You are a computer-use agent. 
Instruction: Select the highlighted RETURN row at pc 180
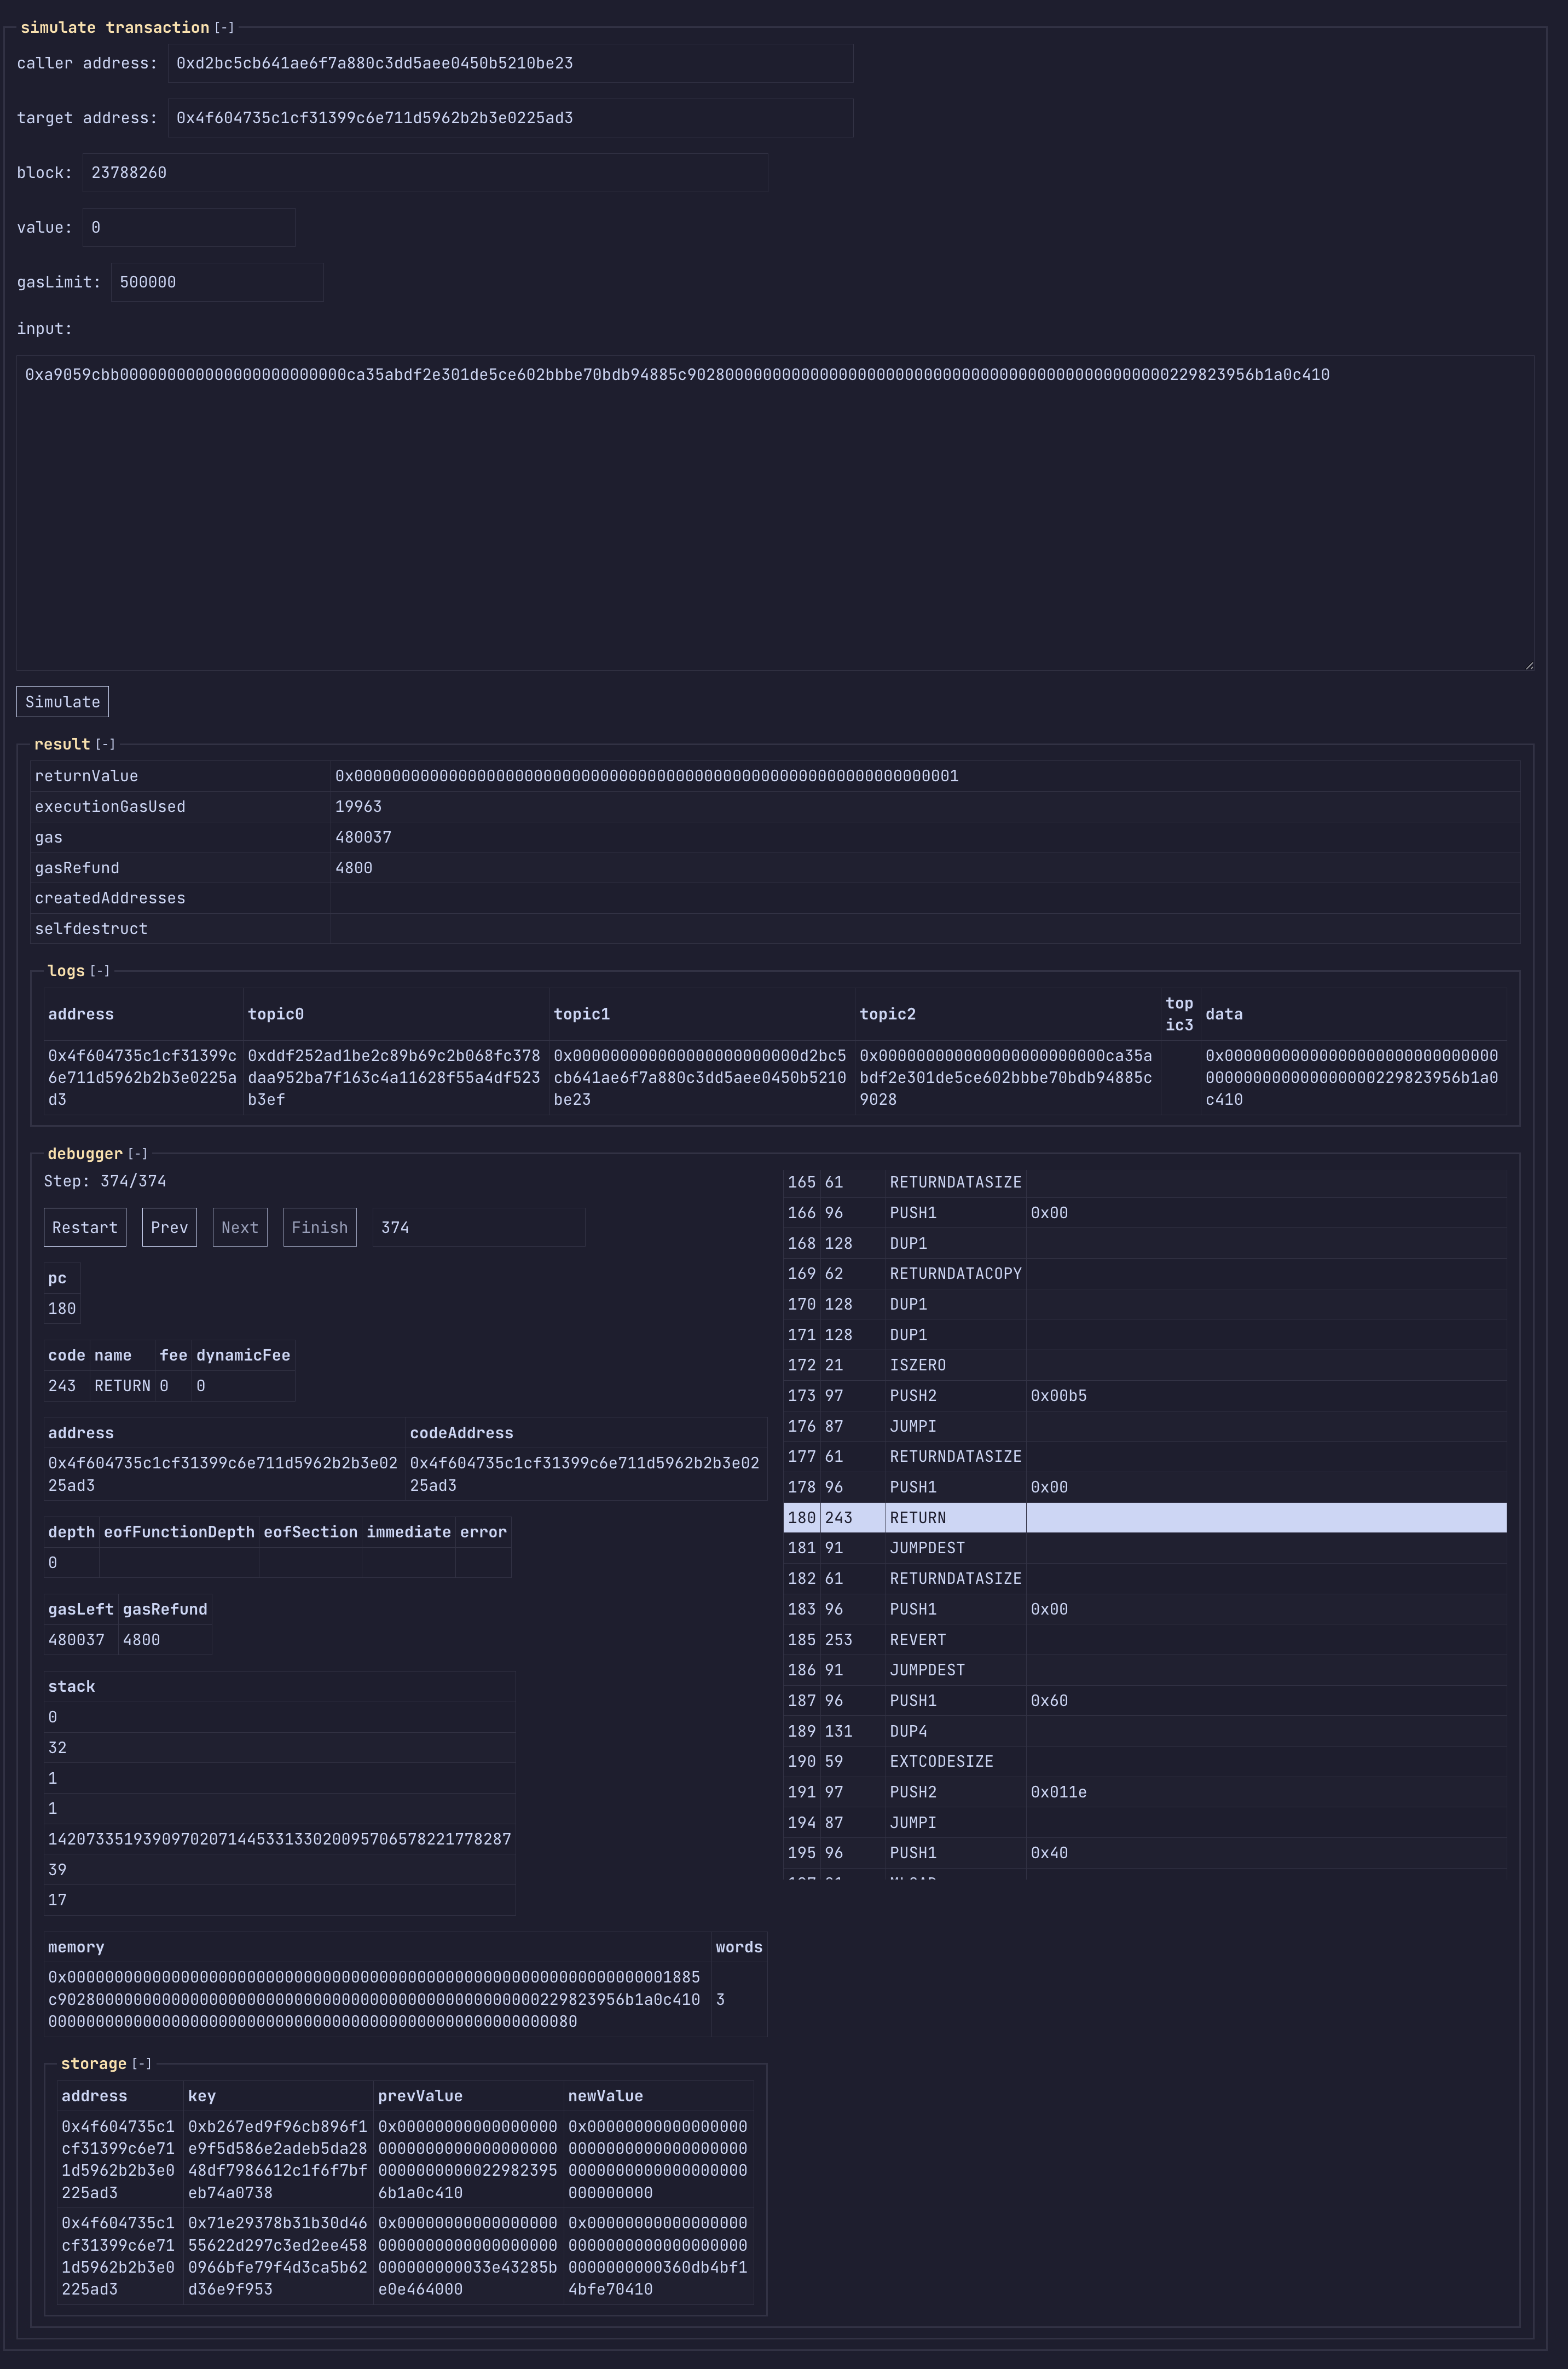click(1145, 1518)
